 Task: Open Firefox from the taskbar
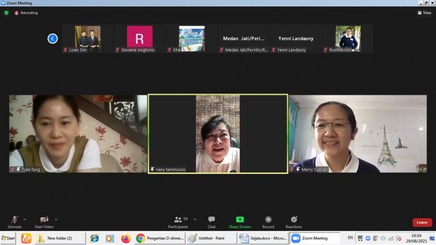(x=125, y=238)
